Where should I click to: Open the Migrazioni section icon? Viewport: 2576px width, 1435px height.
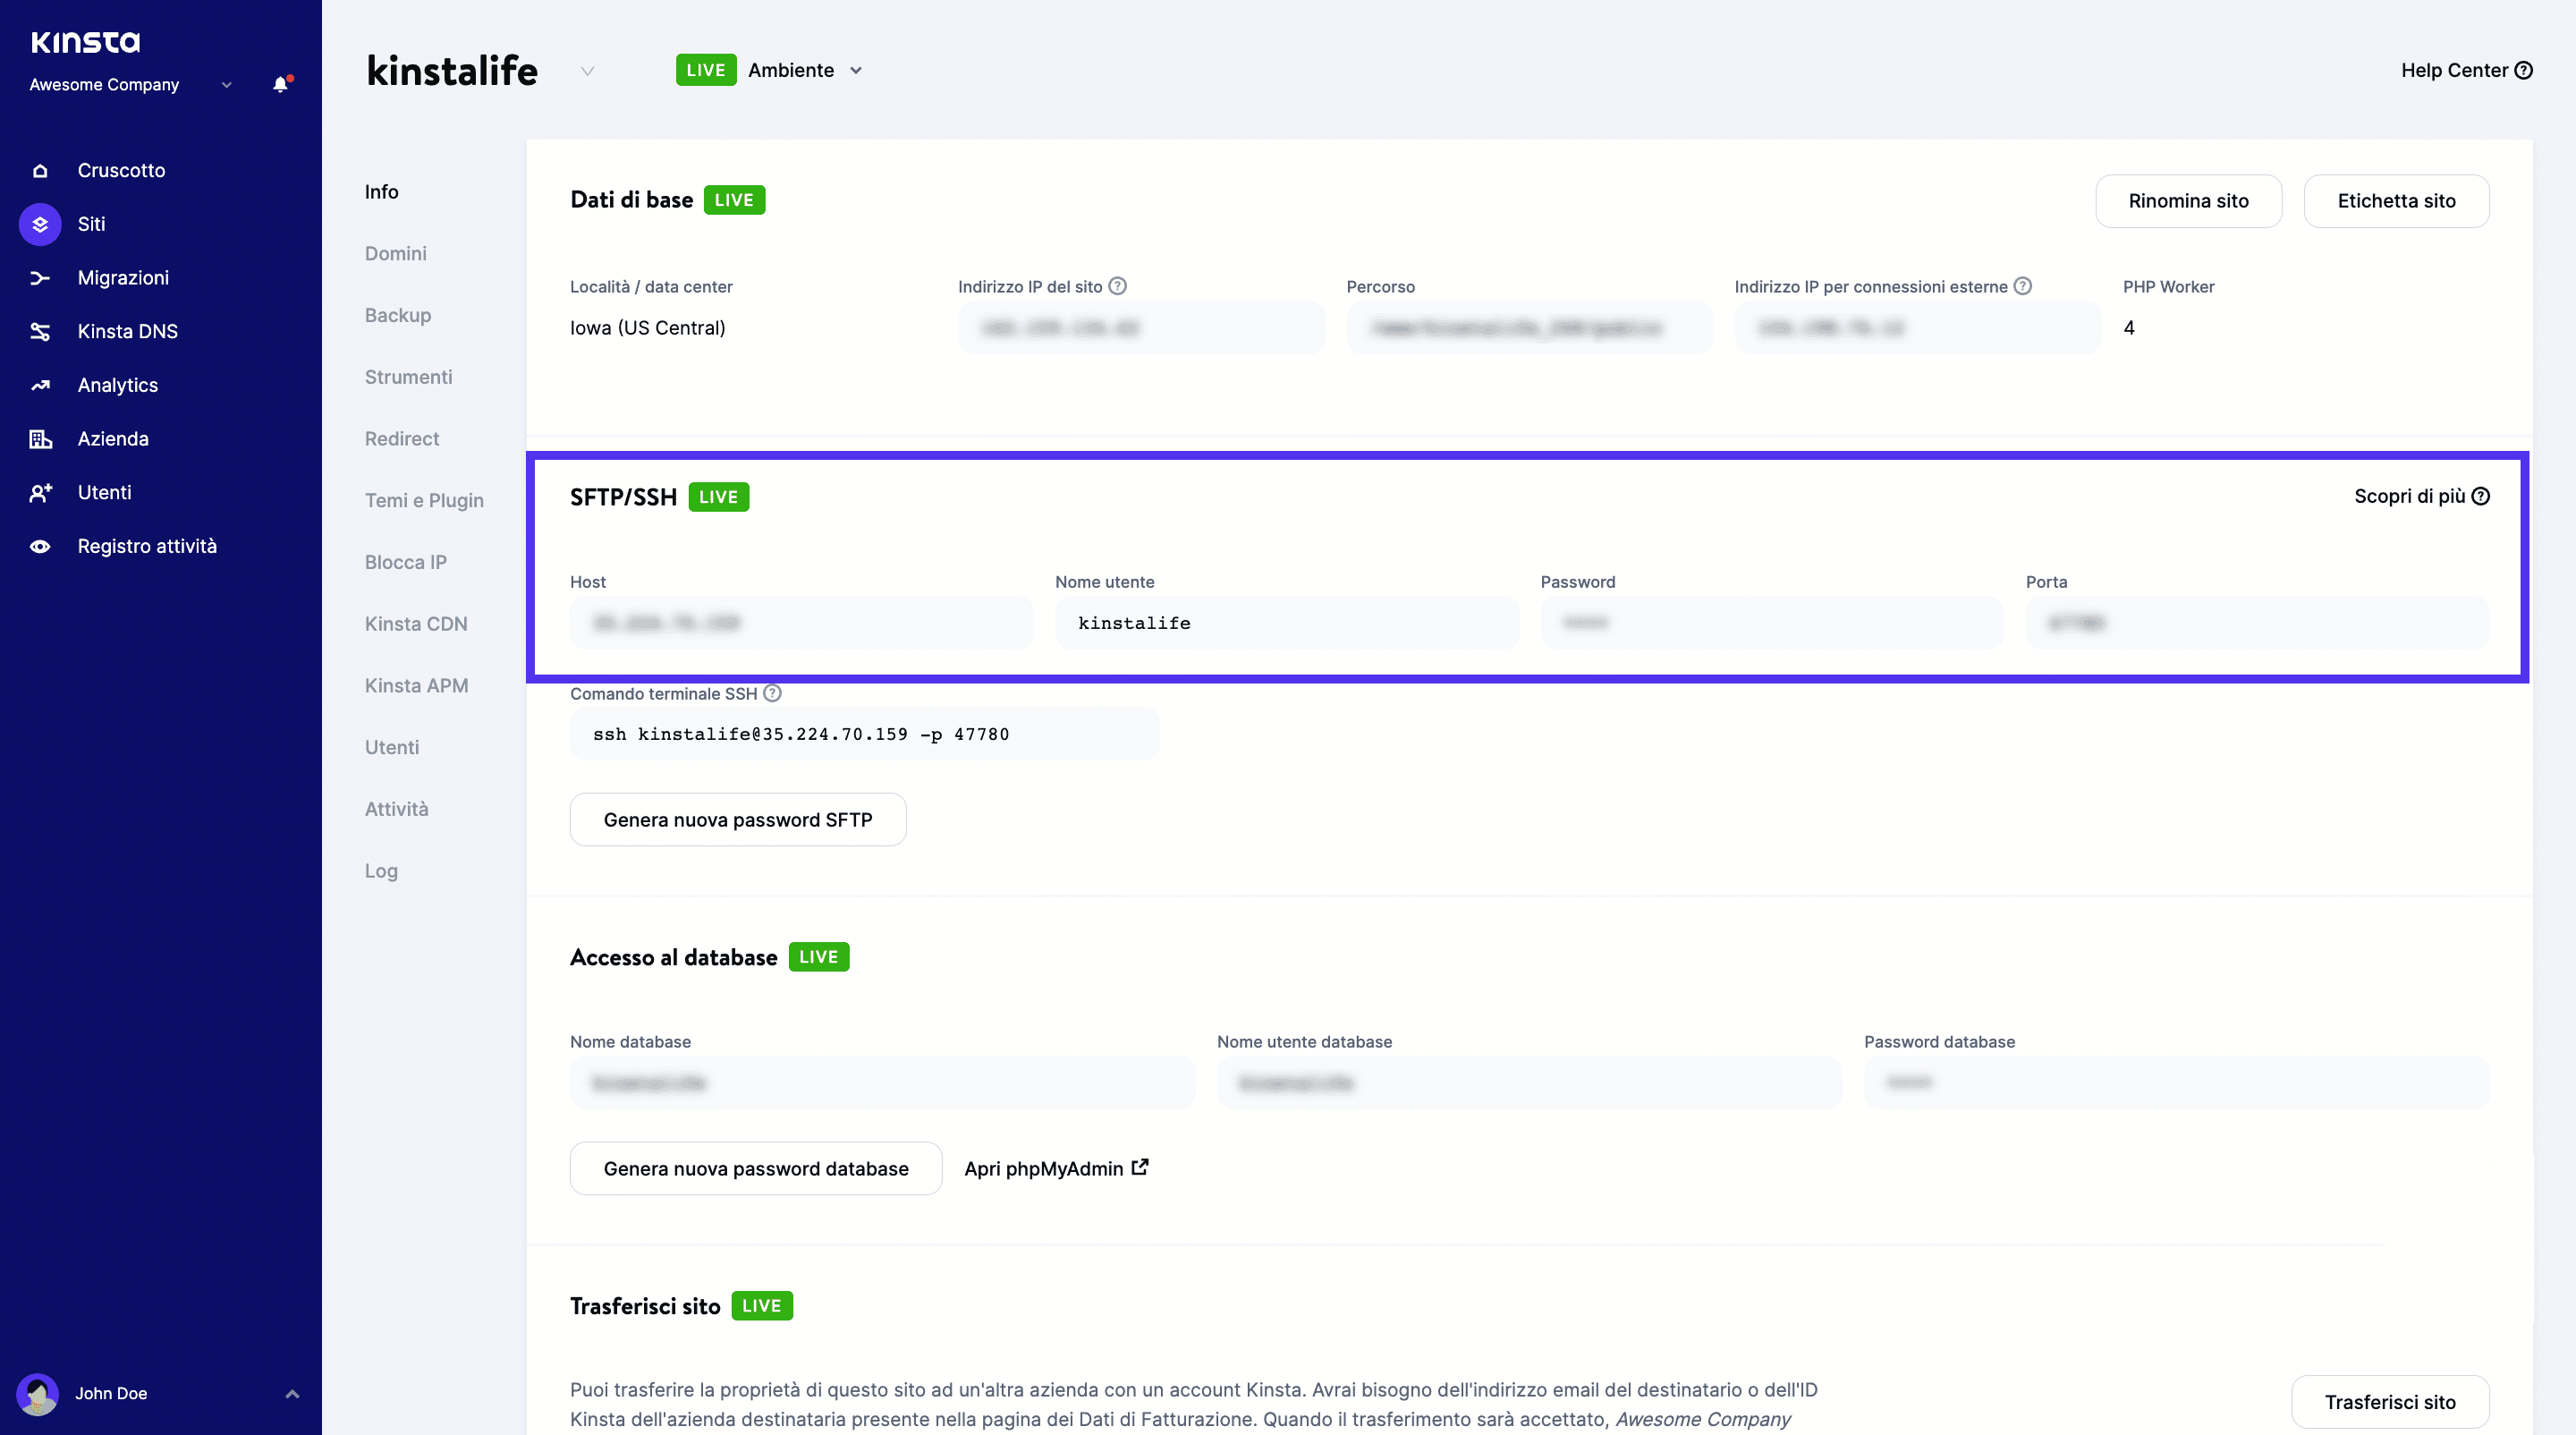(x=40, y=277)
